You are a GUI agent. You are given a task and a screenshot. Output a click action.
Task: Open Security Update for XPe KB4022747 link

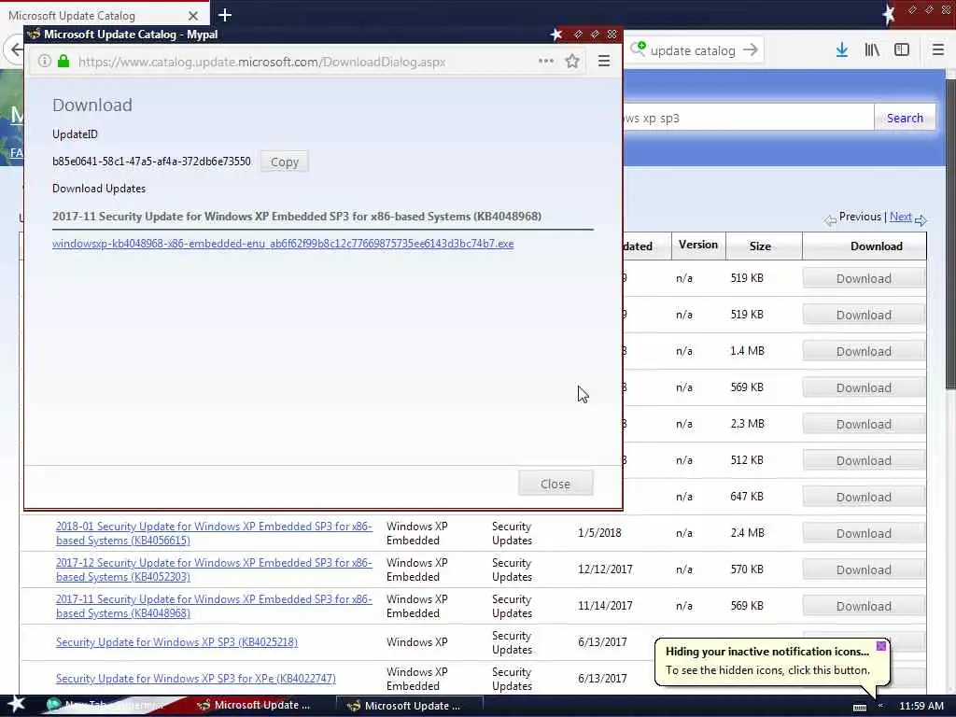click(x=196, y=679)
